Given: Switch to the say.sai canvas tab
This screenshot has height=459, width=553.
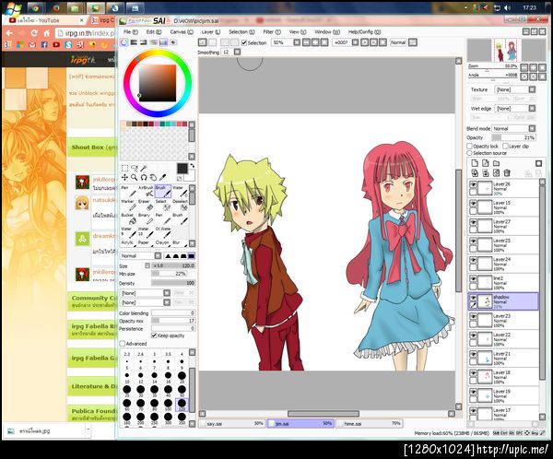Looking at the screenshot, I should pos(231,423).
